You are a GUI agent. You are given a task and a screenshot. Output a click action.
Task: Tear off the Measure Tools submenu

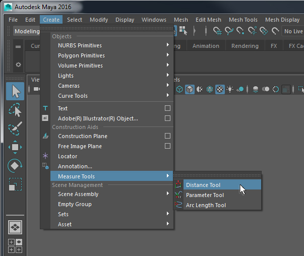[x=217, y=175]
